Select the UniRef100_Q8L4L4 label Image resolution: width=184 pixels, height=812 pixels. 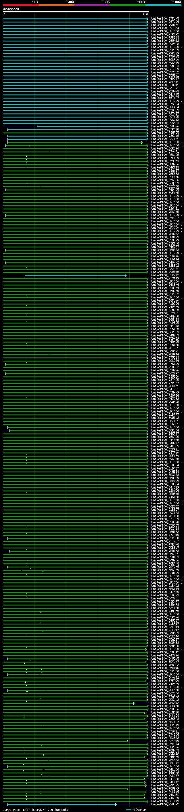(x=165, y=107)
